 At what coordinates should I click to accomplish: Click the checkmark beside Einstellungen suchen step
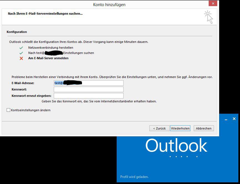21,53
